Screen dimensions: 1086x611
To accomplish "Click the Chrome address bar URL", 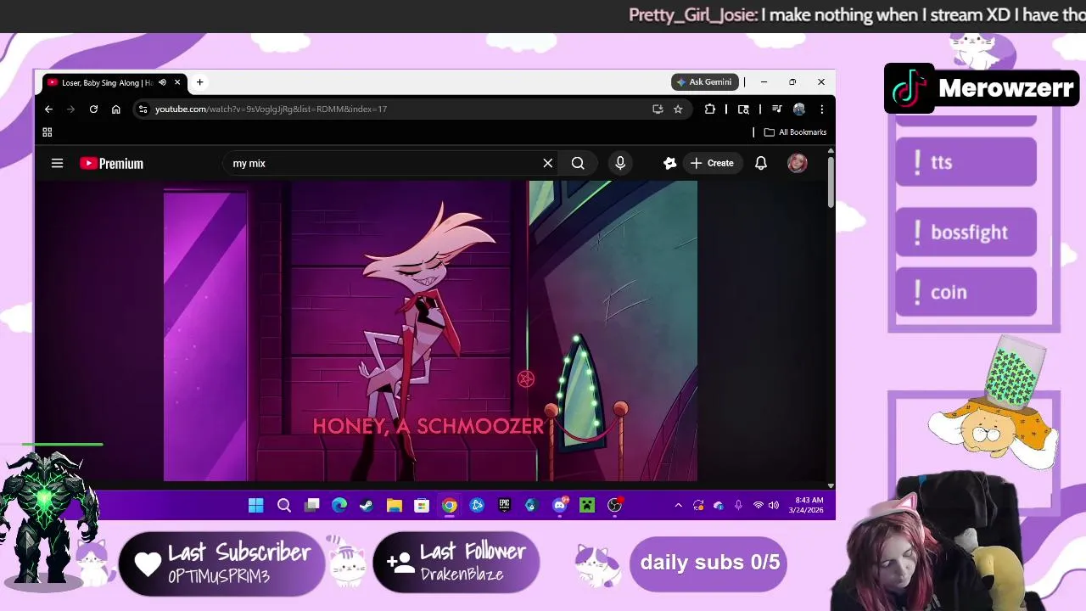I will [x=271, y=109].
